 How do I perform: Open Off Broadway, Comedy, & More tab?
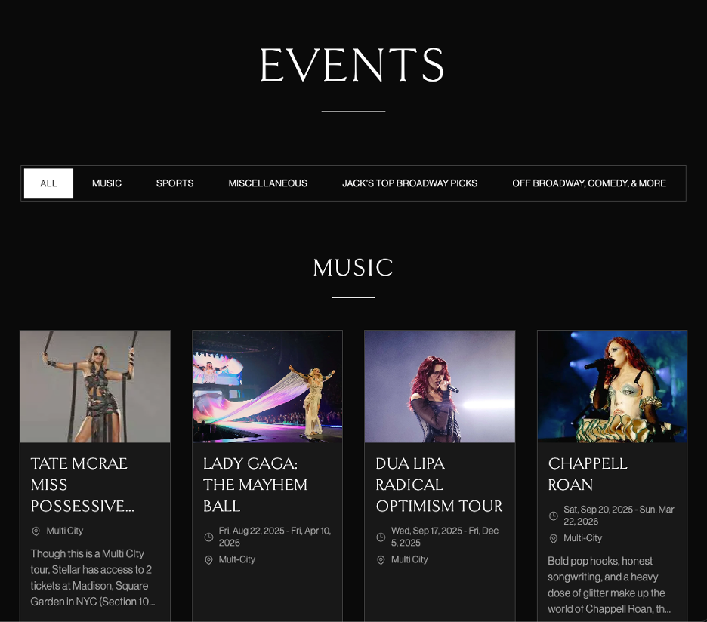pos(589,183)
